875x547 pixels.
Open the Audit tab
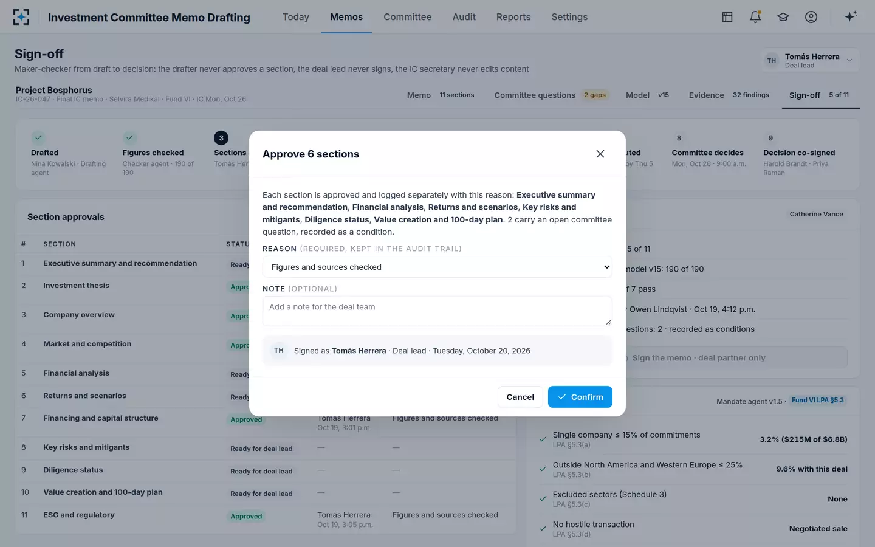click(x=464, y=17)
